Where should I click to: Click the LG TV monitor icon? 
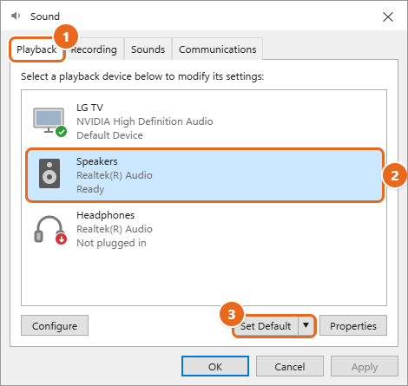click(x=49, y=121)
